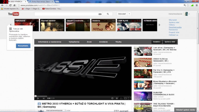Toggle the annotations icon in player bar
Viewport: 199px width, 112px height.
tap(117, 98)
